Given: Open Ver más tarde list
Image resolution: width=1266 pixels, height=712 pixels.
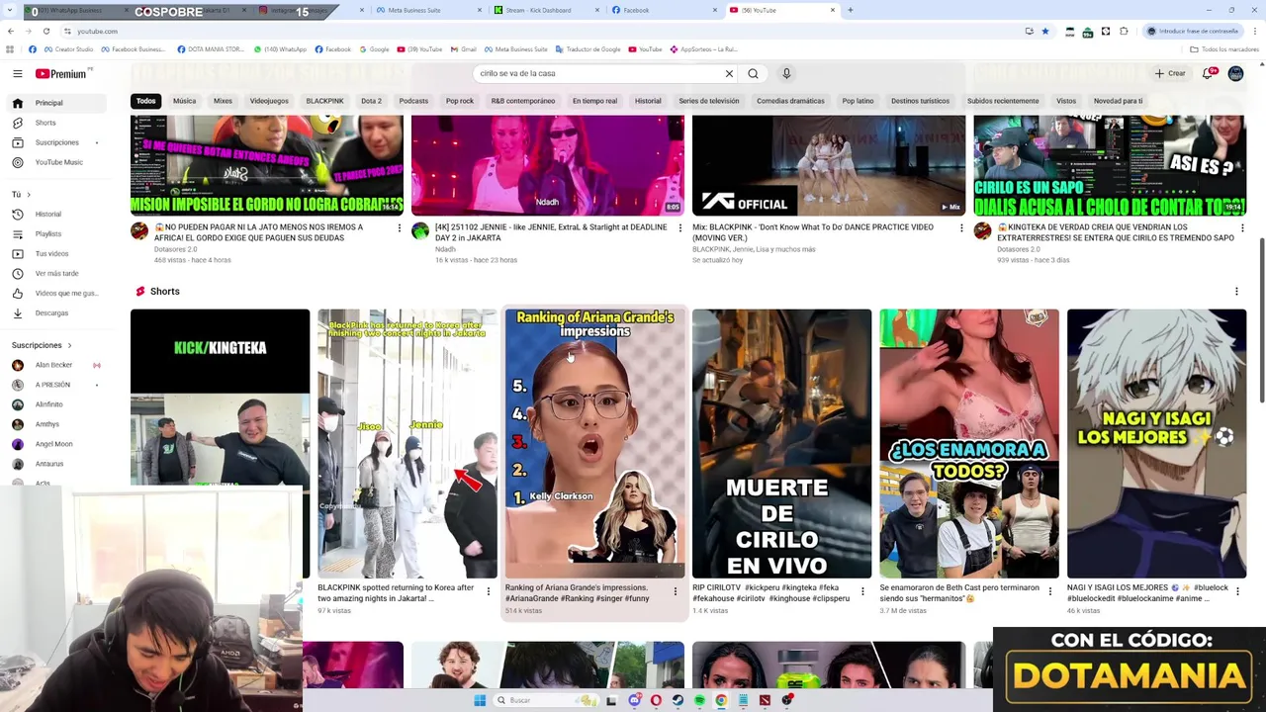Looking at the screenshot, I should click(x=56, y=273).
